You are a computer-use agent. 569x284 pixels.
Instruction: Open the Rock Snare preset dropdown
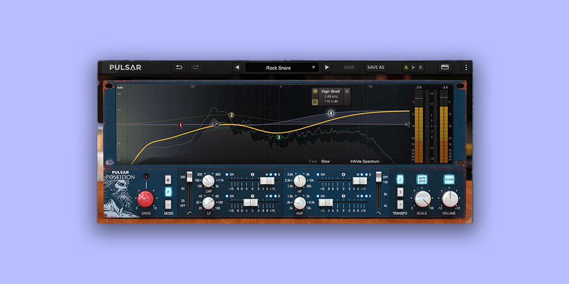click(283, 68)
